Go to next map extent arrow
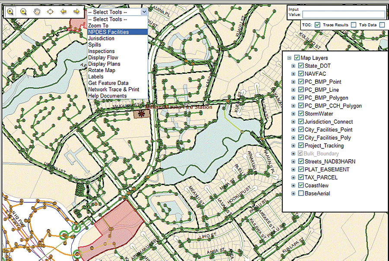Screen dimensions: 389x261 pos(77,11)
